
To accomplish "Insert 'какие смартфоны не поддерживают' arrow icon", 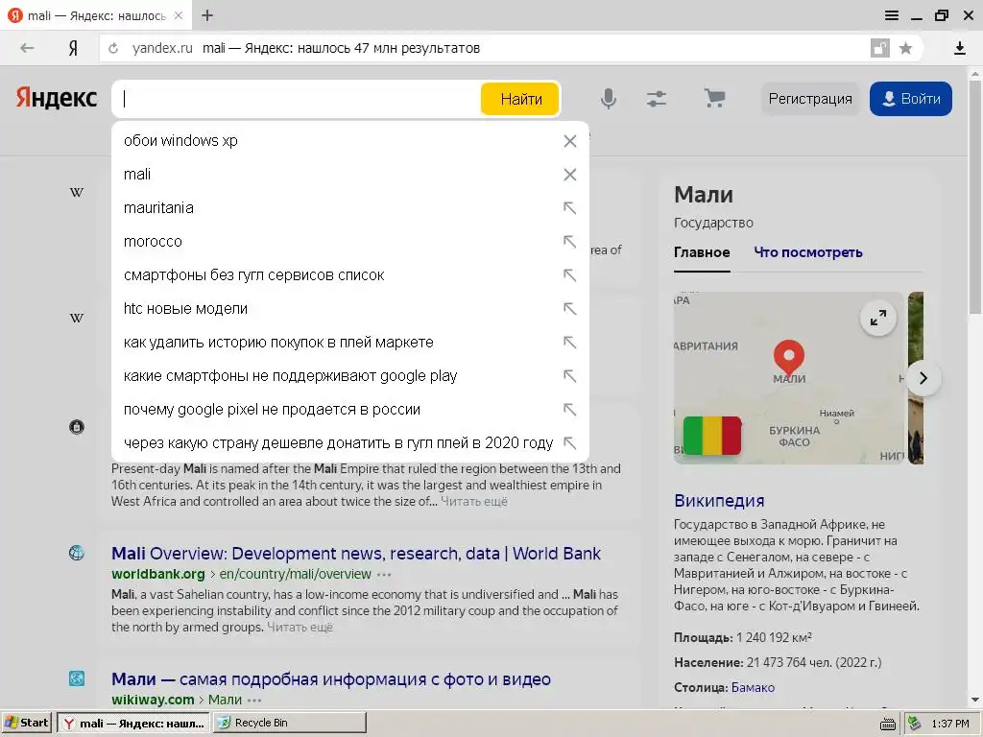I will pyautogui.click(x=569, y=376).
